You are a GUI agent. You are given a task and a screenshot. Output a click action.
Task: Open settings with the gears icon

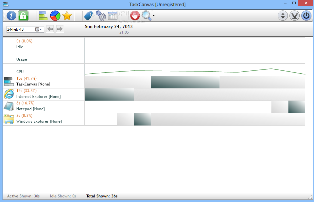coord(101,16)
